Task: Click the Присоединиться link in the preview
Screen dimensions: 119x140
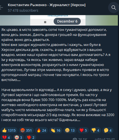Action: pyautogui.click(x=58, y=16)
